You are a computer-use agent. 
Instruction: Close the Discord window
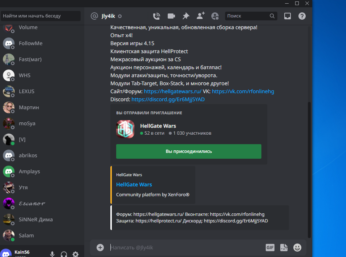click(x=307, y=3)
